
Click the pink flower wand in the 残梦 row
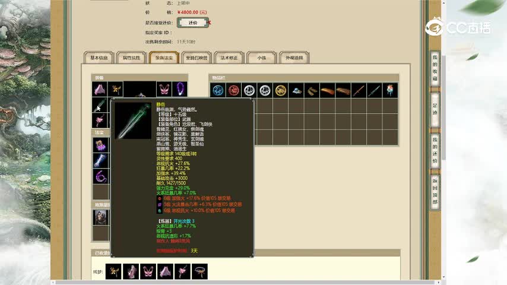182,271
